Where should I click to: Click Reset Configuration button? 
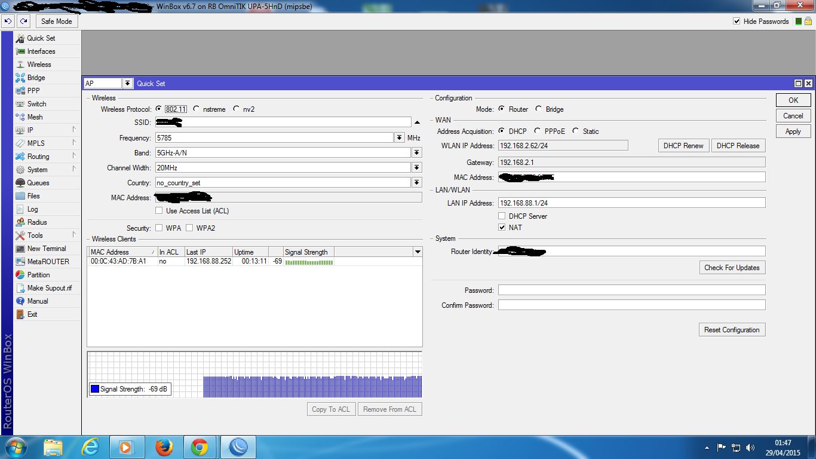coord(732,330)
